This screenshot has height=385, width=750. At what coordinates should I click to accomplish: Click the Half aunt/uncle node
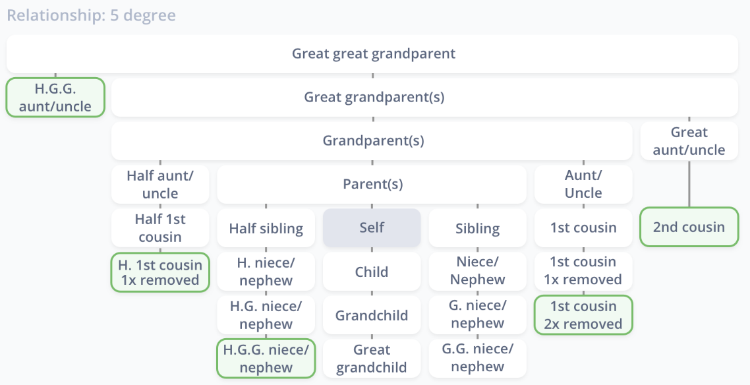160,185
